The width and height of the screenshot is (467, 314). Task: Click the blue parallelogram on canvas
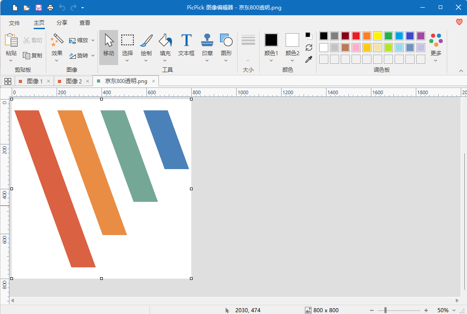pos(166,140)
